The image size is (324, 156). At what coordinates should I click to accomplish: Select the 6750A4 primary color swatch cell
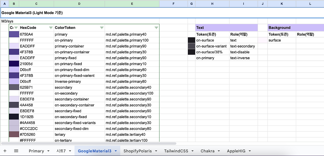pos(14,34)
